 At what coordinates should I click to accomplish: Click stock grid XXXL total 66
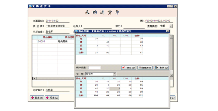click(126, 95)
